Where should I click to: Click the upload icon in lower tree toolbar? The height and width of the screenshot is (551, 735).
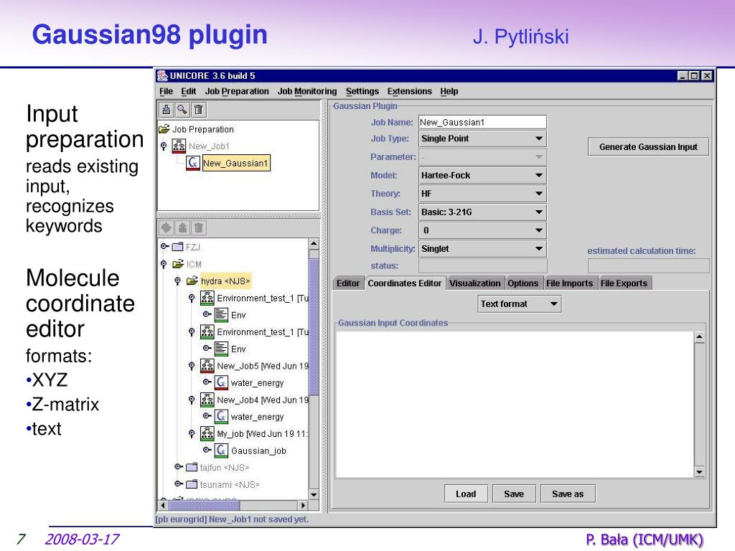pos(182,227)
